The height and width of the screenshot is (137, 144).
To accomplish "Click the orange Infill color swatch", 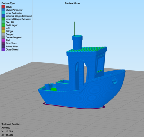I will click(x=3, y=28).
